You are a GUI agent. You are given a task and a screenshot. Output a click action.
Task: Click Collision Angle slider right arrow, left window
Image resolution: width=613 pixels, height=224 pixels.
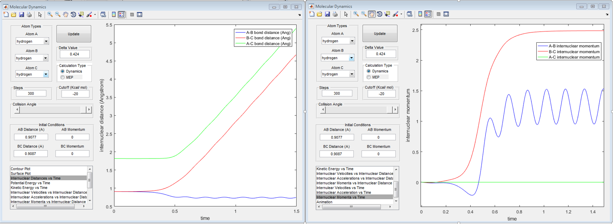point(89,110)
